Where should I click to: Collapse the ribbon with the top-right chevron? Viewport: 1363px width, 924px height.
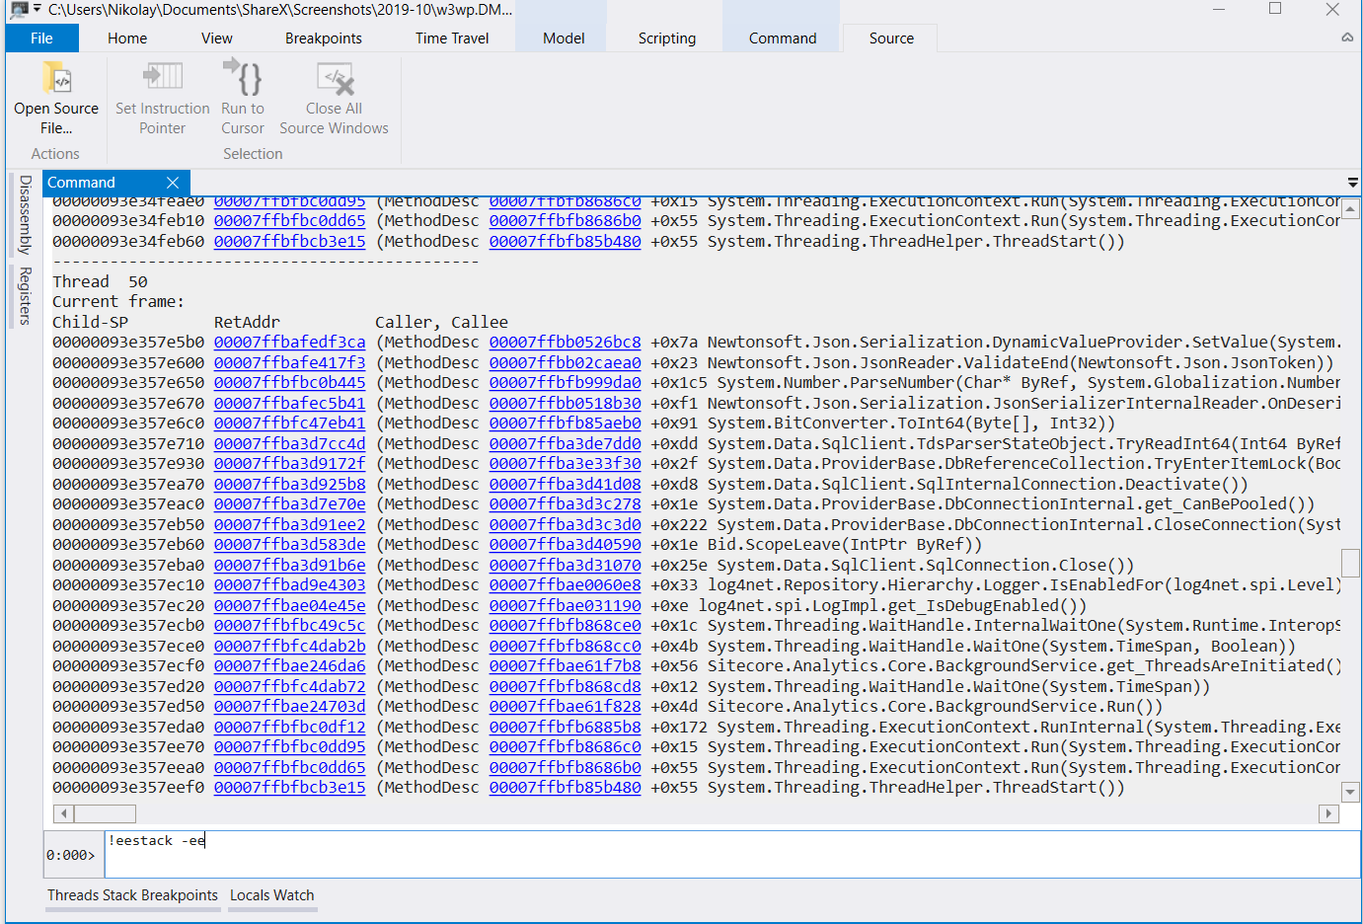pos(1346,37)
